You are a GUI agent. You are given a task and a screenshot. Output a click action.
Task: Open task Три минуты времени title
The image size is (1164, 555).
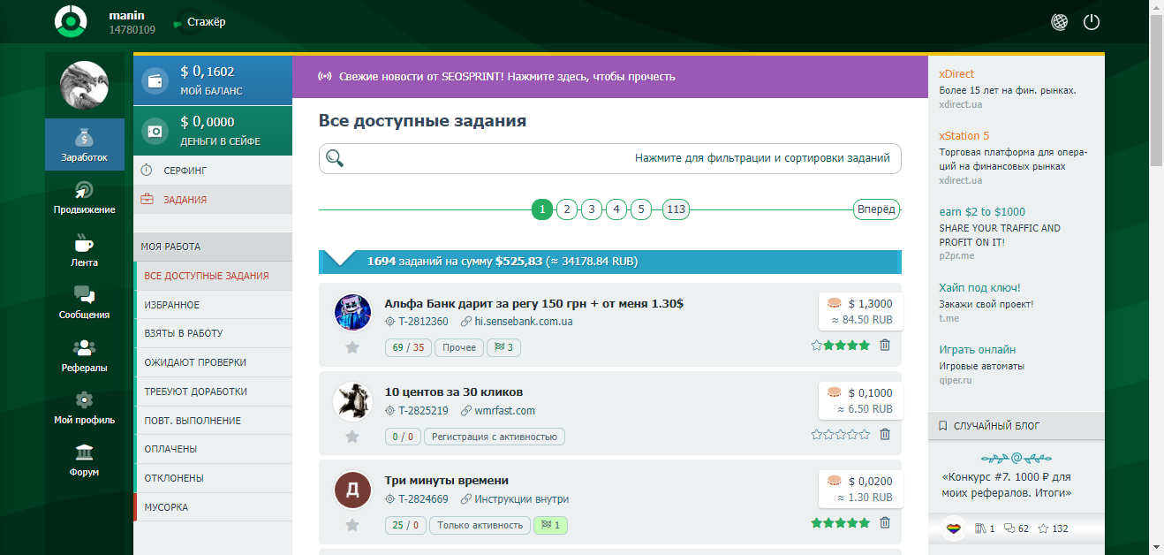click(447, 480)
